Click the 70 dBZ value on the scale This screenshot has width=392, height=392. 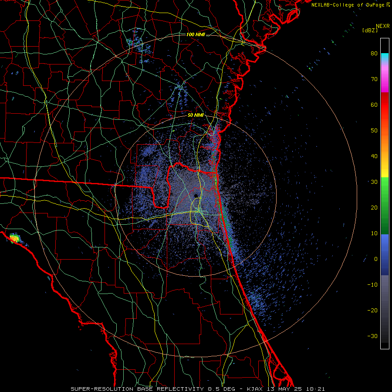(374, 79)
